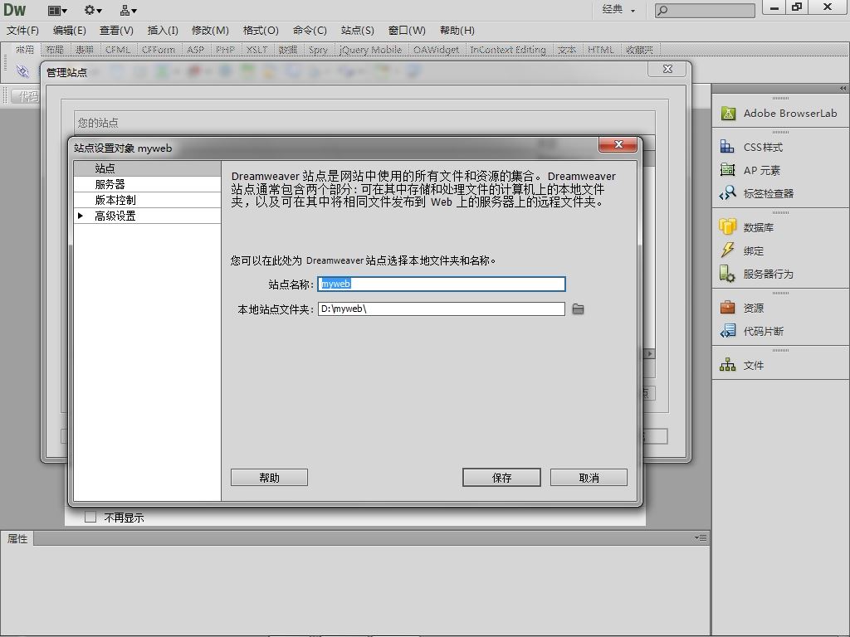Select the 版本控制 category in site setup
Screen dimensions: 850x637
(x=147, y=200)
